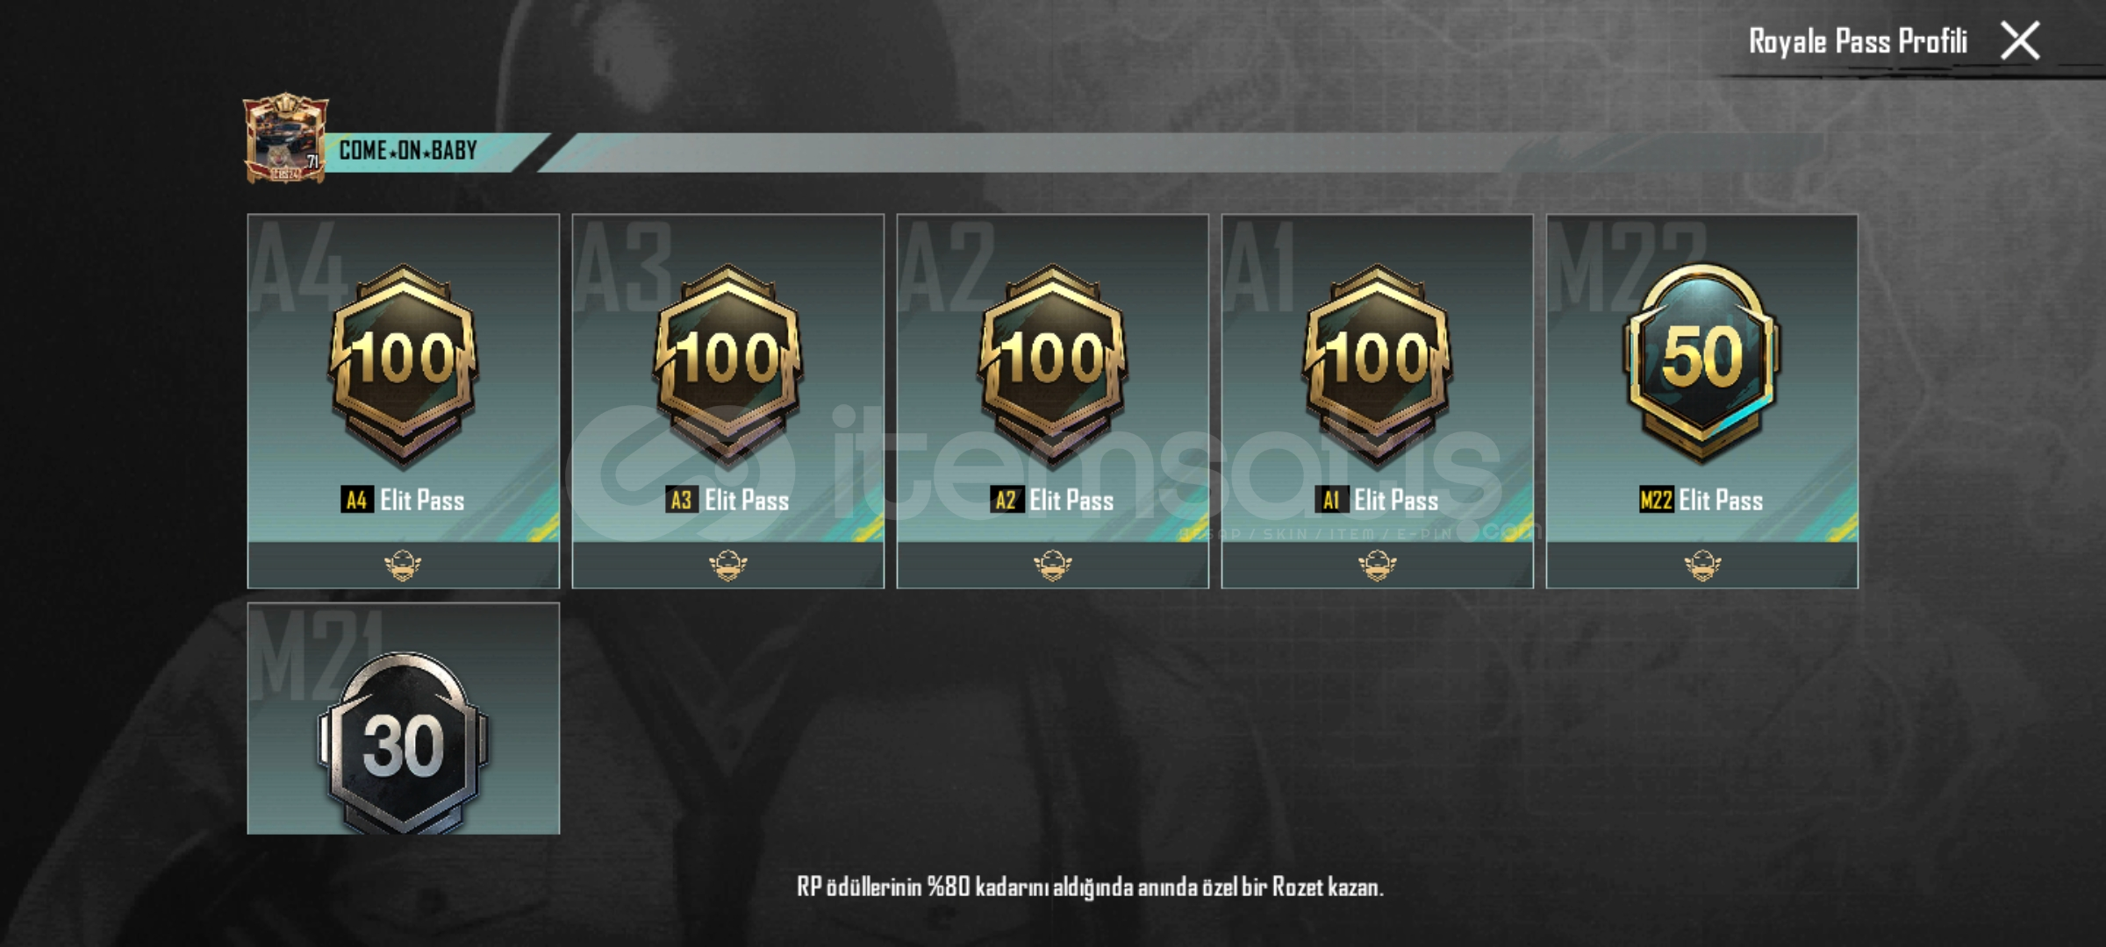Image resolution: width=2106 pixels, height=947 pixels.
Task: Select the A2 Elit Pass label
Action: point(1052,501)
